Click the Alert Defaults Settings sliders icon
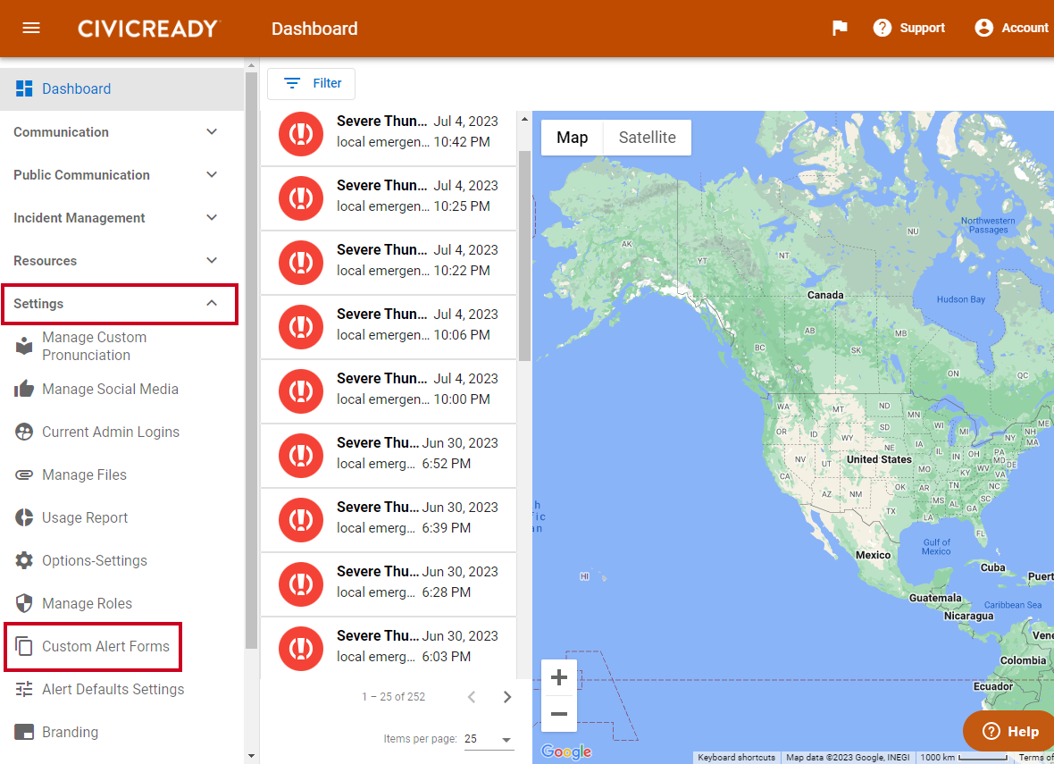 [x=24, y=689]
